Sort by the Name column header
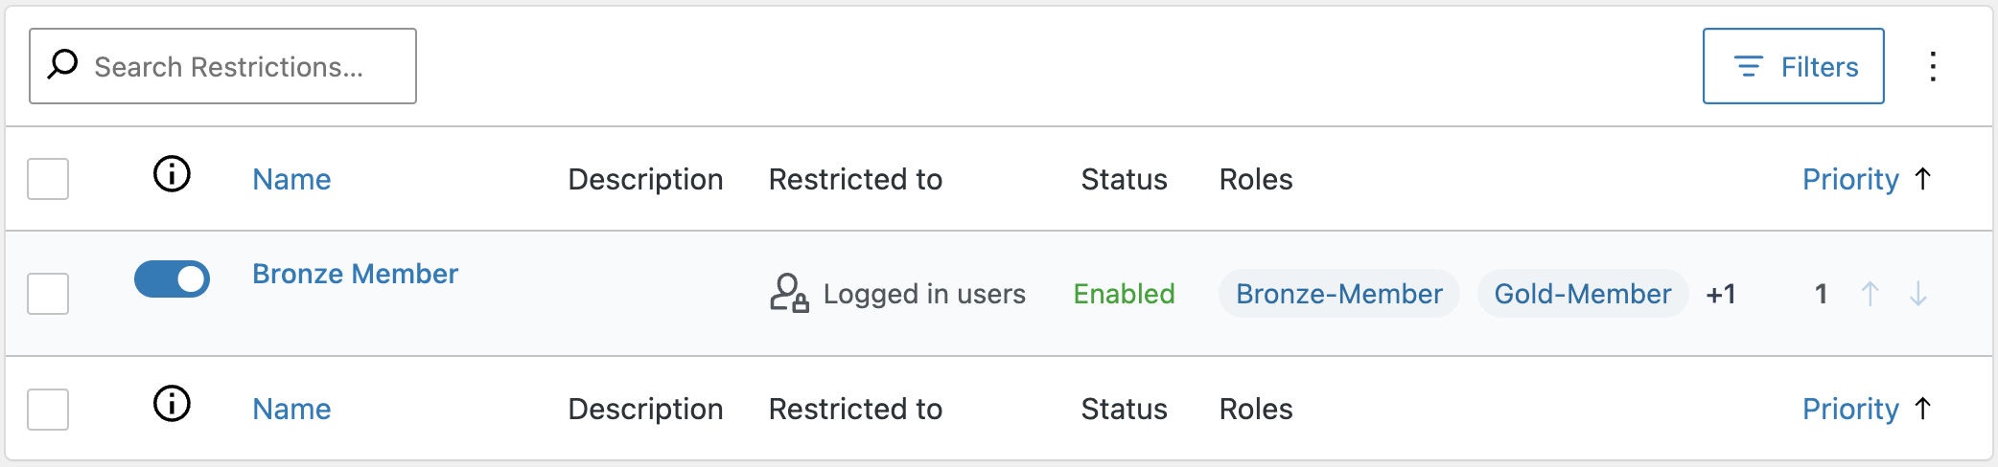This screenshot has width=1998, height=467. [x=291, y=179]
